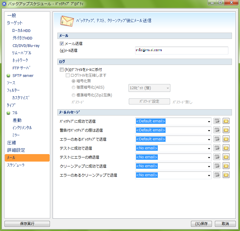Select the 強度暗号化(AES) radio button
Screen dimensions: 240x231
(74, 87)
